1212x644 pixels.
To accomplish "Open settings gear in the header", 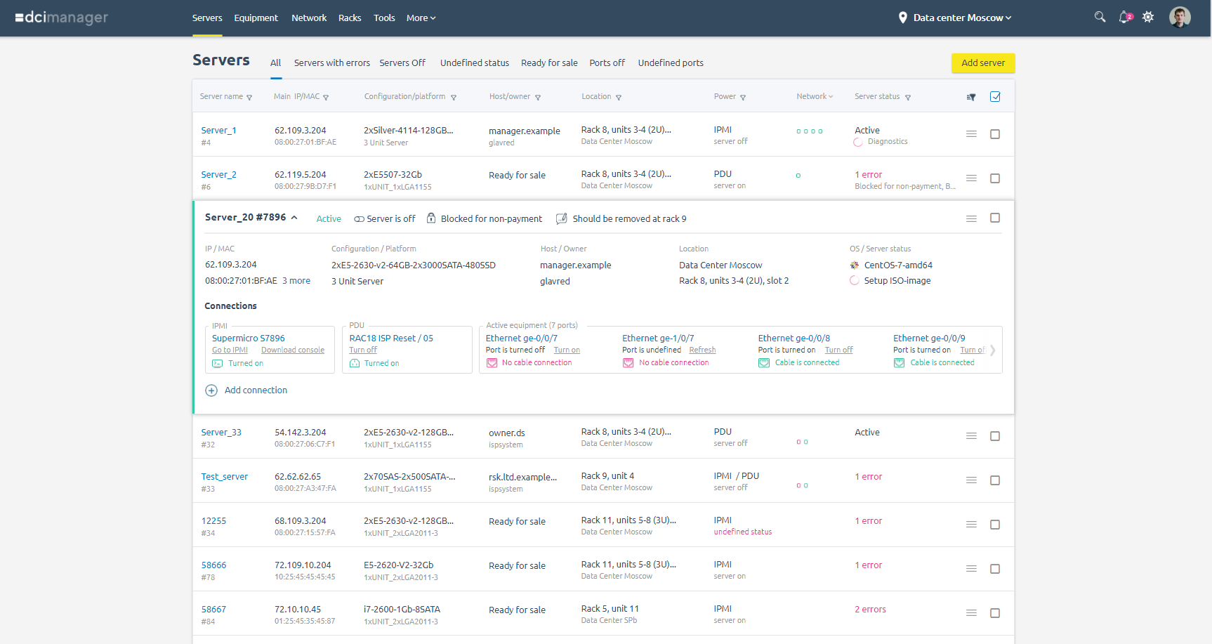I will click(1148, 17).
